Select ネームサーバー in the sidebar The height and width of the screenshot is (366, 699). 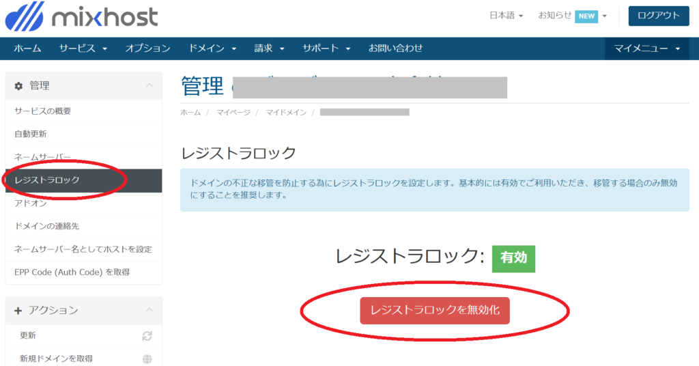tap(42, 157)
